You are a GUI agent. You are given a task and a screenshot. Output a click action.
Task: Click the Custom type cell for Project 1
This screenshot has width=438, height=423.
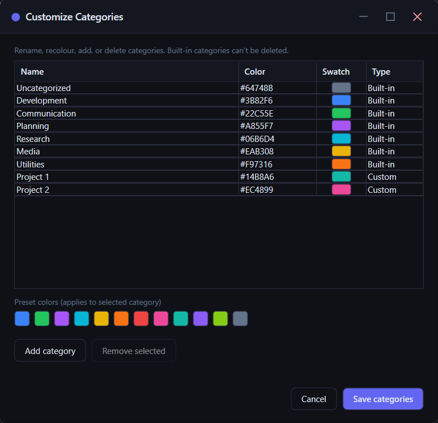[x=395, y=176]
